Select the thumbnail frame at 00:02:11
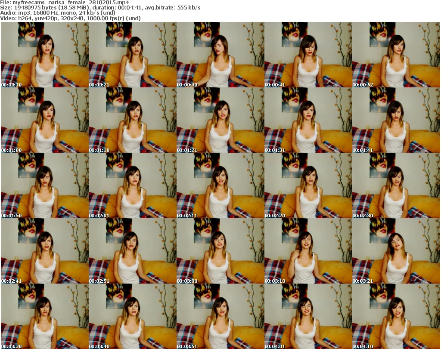Screen dimensions: 441x349 pyautogui.click(x=220, y=185)
